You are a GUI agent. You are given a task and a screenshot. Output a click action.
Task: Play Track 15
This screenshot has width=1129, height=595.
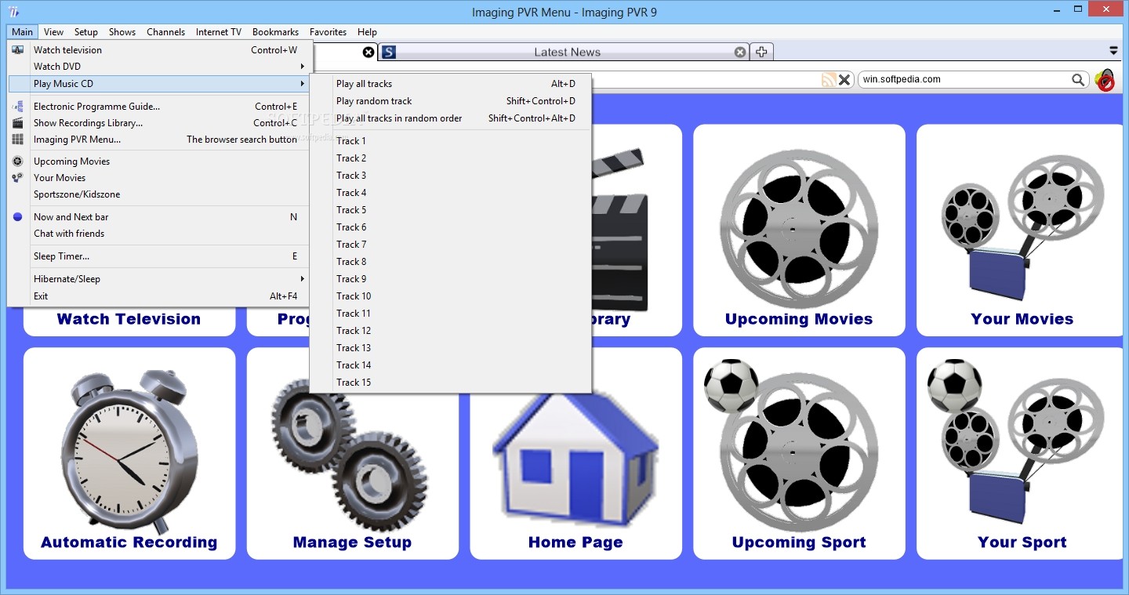pyautogui.click(x=450, y=383)
